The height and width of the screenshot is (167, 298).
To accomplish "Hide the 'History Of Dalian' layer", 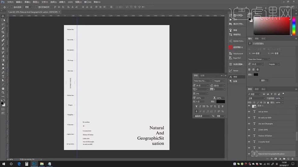I will click(249, 136).
